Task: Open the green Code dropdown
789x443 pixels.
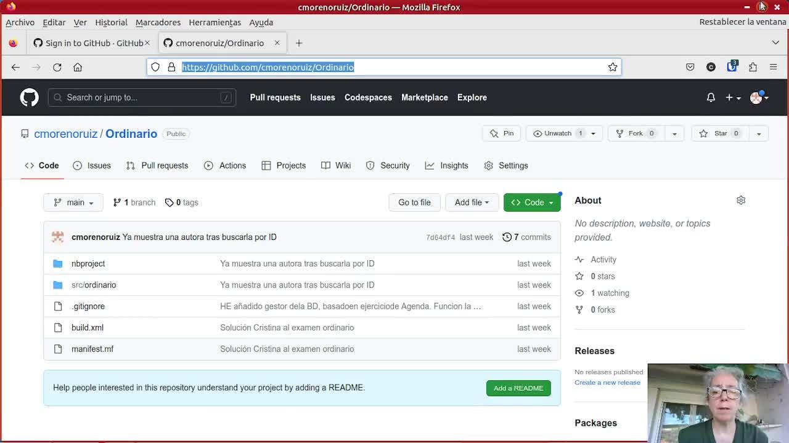Action: (x=532, y=202)
